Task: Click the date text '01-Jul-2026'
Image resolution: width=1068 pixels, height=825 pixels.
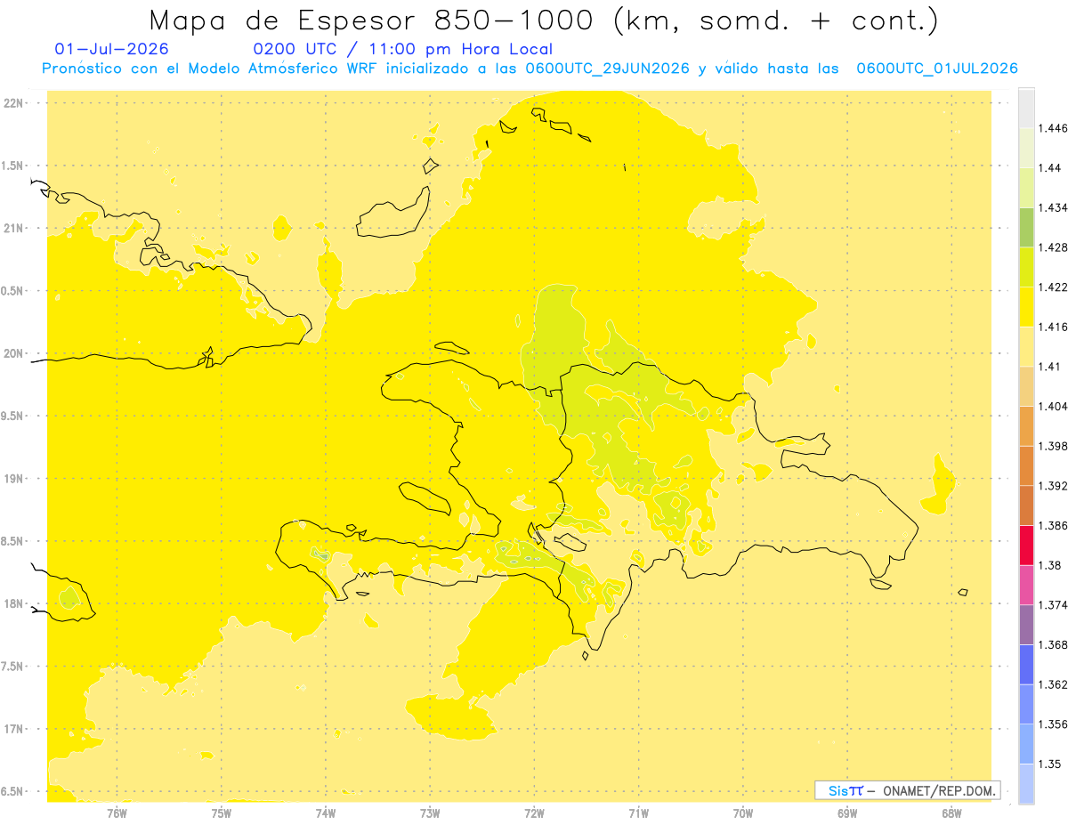Action: [x=112, y=49]
